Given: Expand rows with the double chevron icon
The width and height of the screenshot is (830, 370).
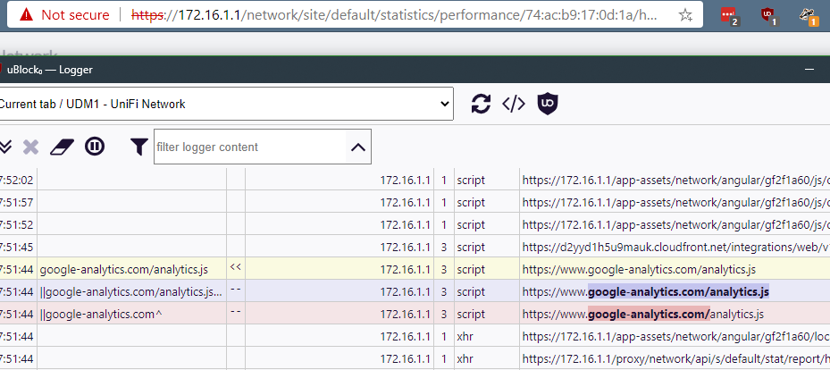Looking at the screenshot, I should coord(5,147).
